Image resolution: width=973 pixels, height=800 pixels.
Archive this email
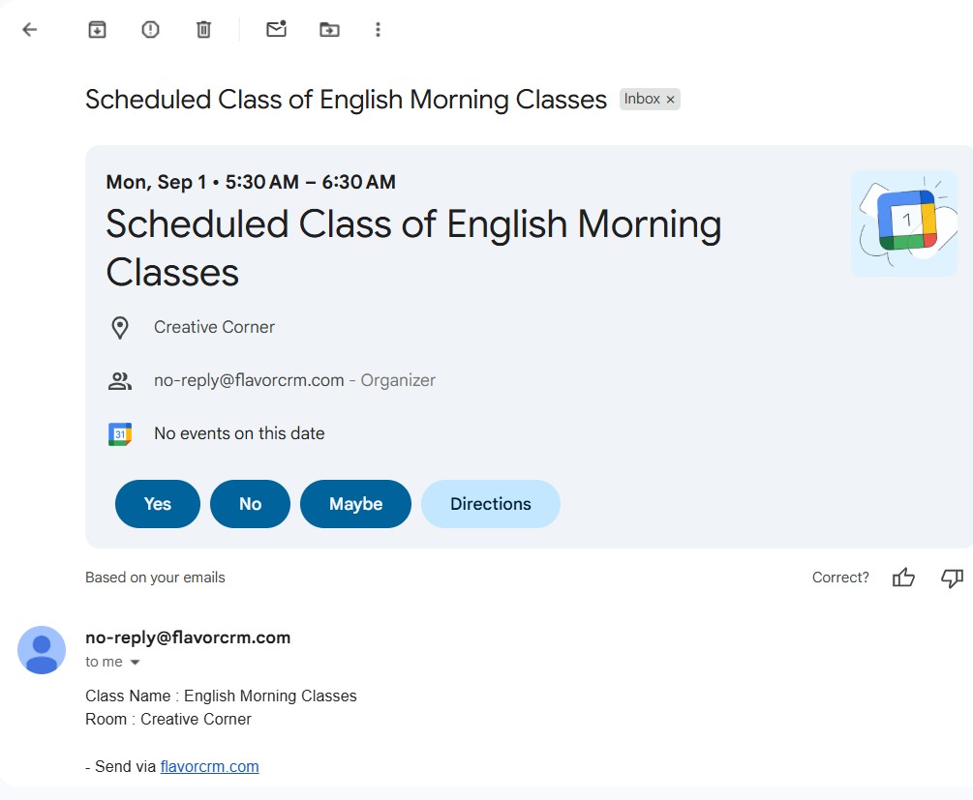tap(97, 30)
